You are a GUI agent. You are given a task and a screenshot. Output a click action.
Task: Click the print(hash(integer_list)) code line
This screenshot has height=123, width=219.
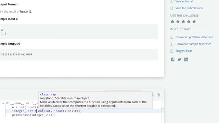[x=34, y=115]
